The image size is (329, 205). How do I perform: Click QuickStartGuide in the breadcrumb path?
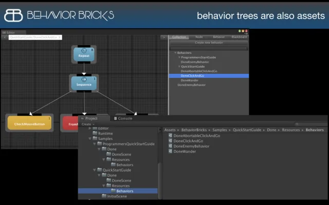(x=247, y=130)
